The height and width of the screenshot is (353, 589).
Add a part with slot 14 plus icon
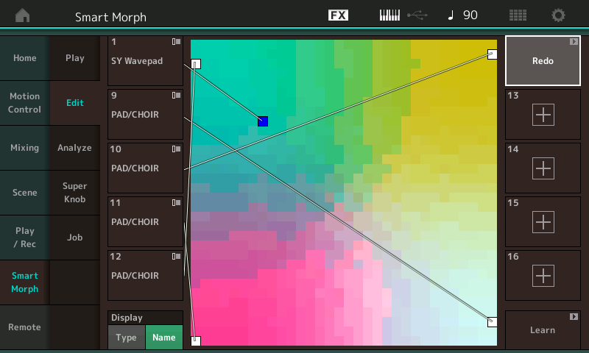click(x=543, y=168)
